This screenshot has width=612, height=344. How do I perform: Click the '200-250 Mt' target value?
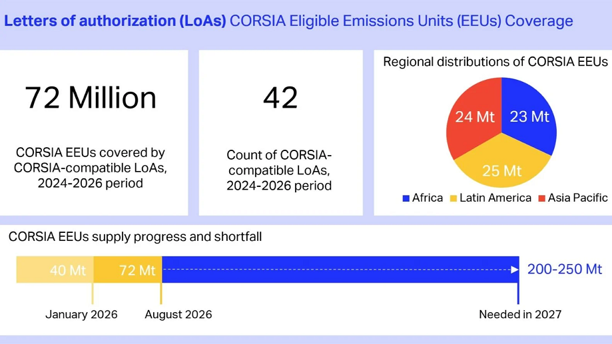click(565, 269)
